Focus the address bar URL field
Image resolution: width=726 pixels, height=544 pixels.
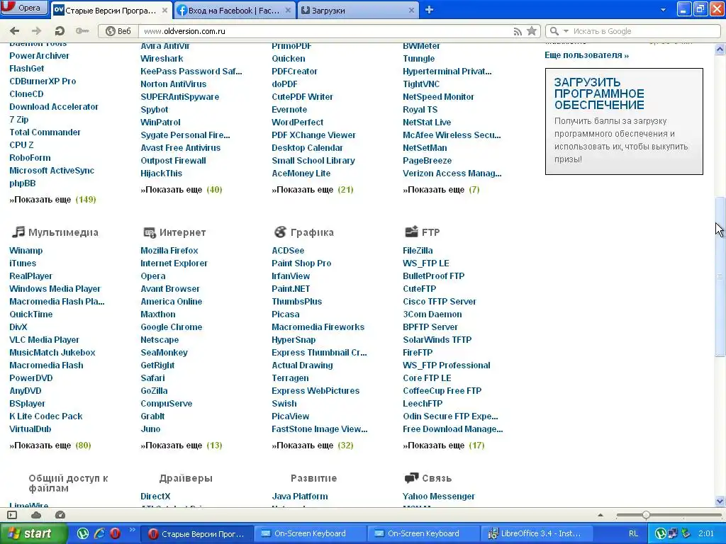tap(324, 31)
